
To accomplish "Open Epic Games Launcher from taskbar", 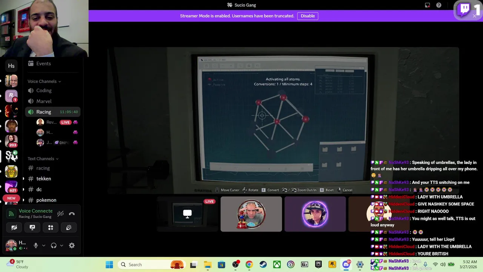I will coord(318,264).
